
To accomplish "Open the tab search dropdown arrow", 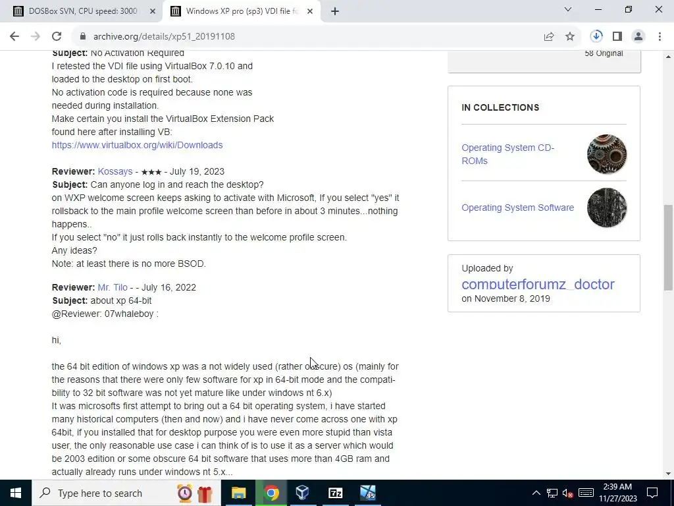I will (568, 9).
